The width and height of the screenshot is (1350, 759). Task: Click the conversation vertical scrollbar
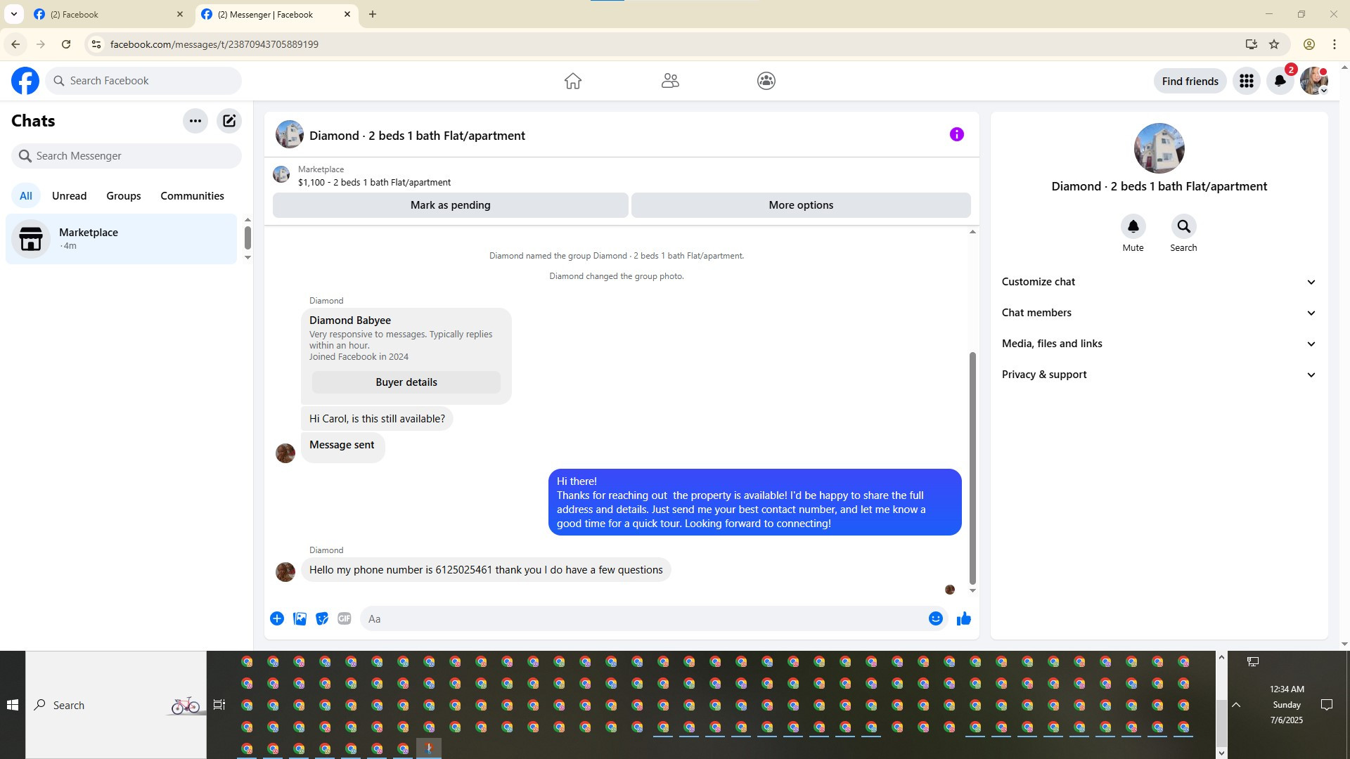[972, 467]
